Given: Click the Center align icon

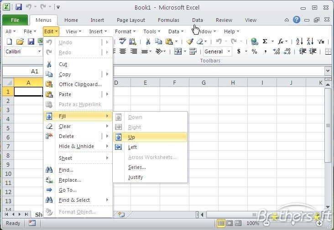Looking at the screenshot, I should (123, 51).
